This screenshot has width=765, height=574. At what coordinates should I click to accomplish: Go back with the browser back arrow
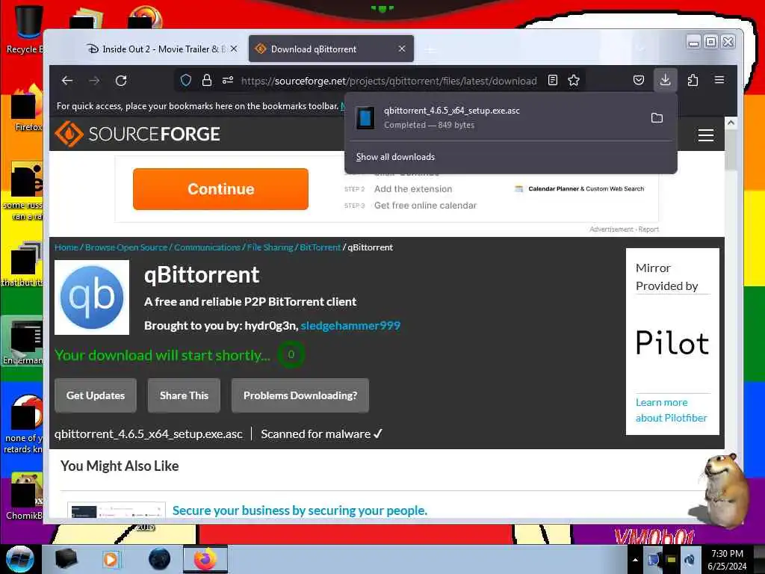[x=67, y=81]
